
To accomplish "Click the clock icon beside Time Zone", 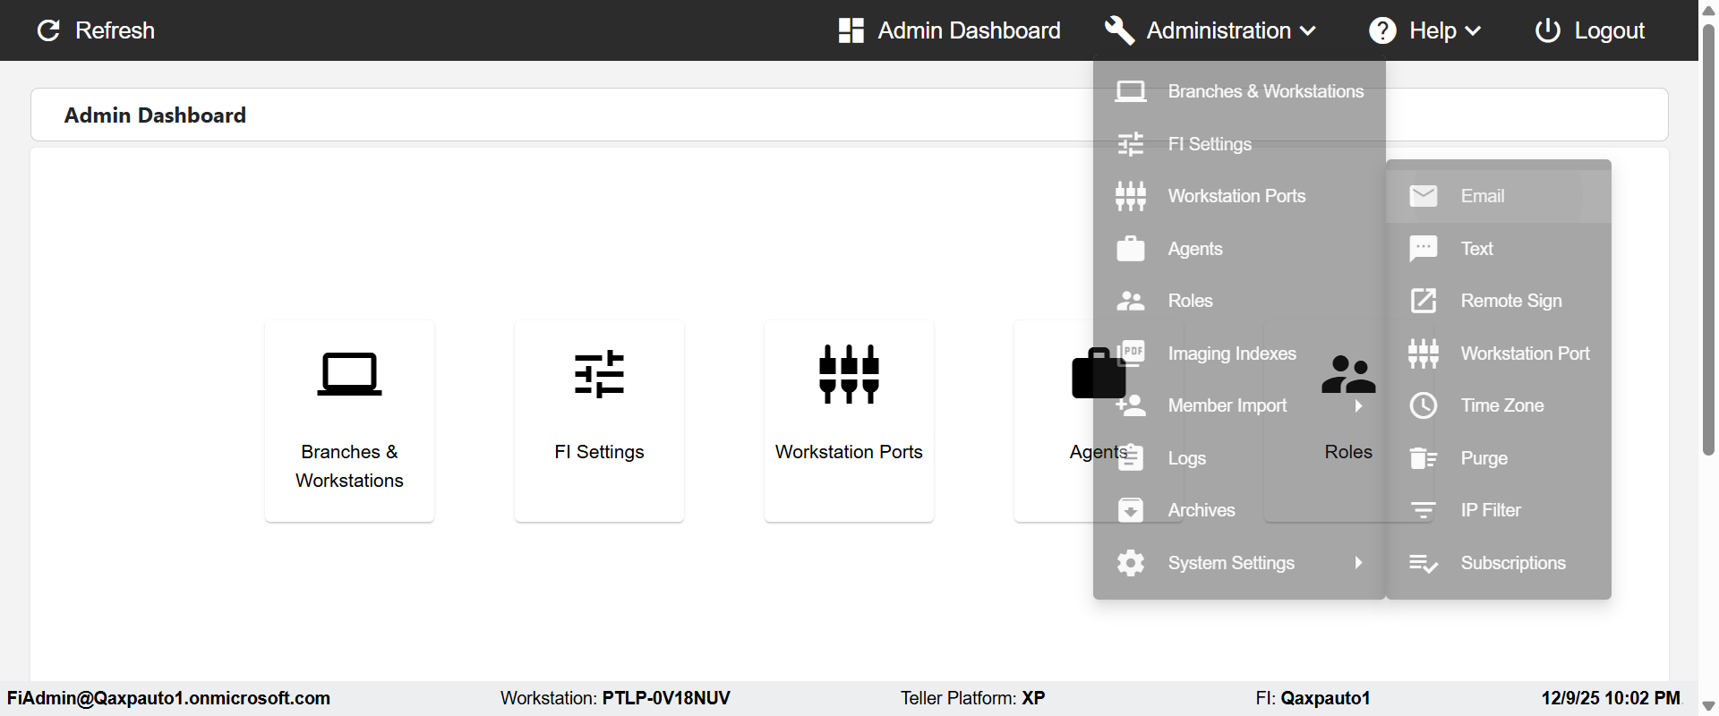I will click(1424, 405).
